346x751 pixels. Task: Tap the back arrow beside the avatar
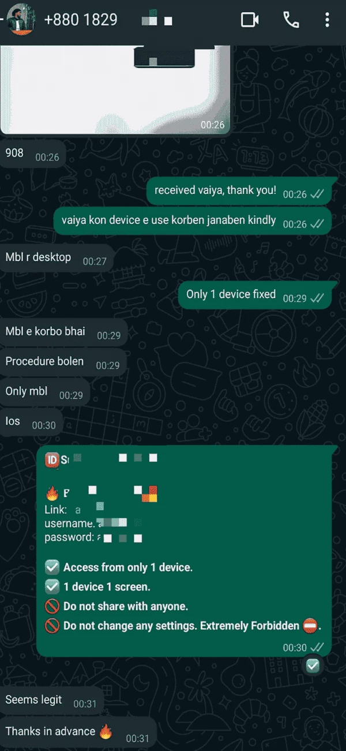(x=3, y=20)
